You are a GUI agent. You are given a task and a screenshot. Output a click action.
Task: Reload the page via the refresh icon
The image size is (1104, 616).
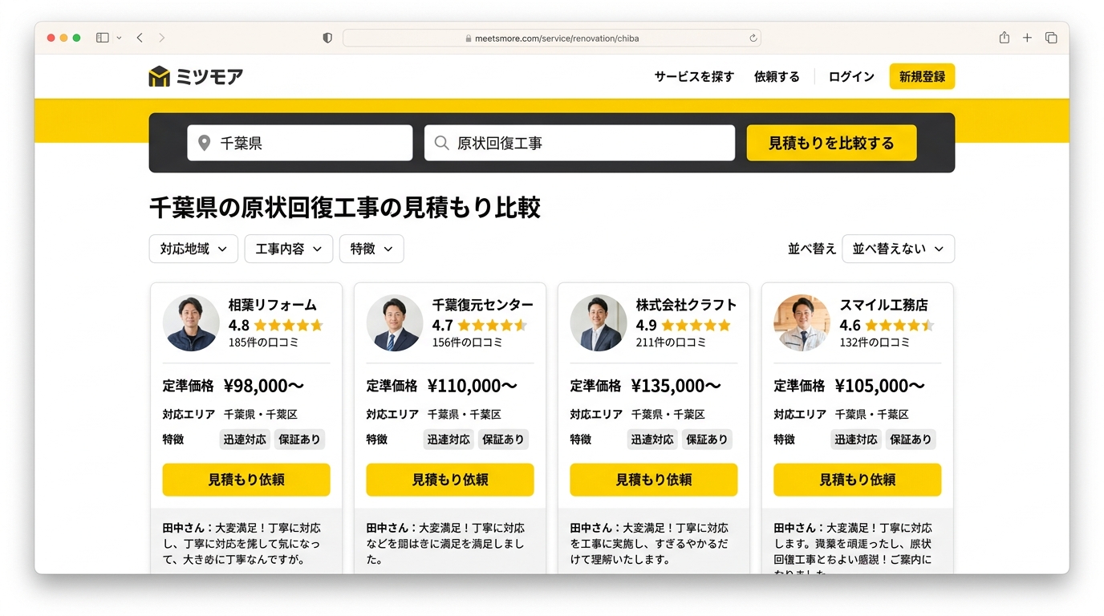point(753,38)
